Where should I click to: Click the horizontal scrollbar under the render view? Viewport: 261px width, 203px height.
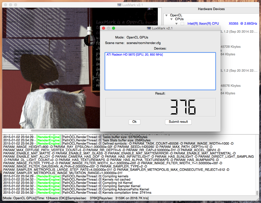click(x=65, y=130)
